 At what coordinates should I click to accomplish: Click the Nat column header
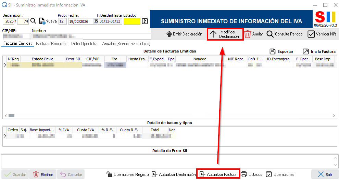[172, 130]
